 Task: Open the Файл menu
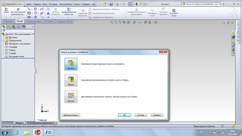(29, 4)
